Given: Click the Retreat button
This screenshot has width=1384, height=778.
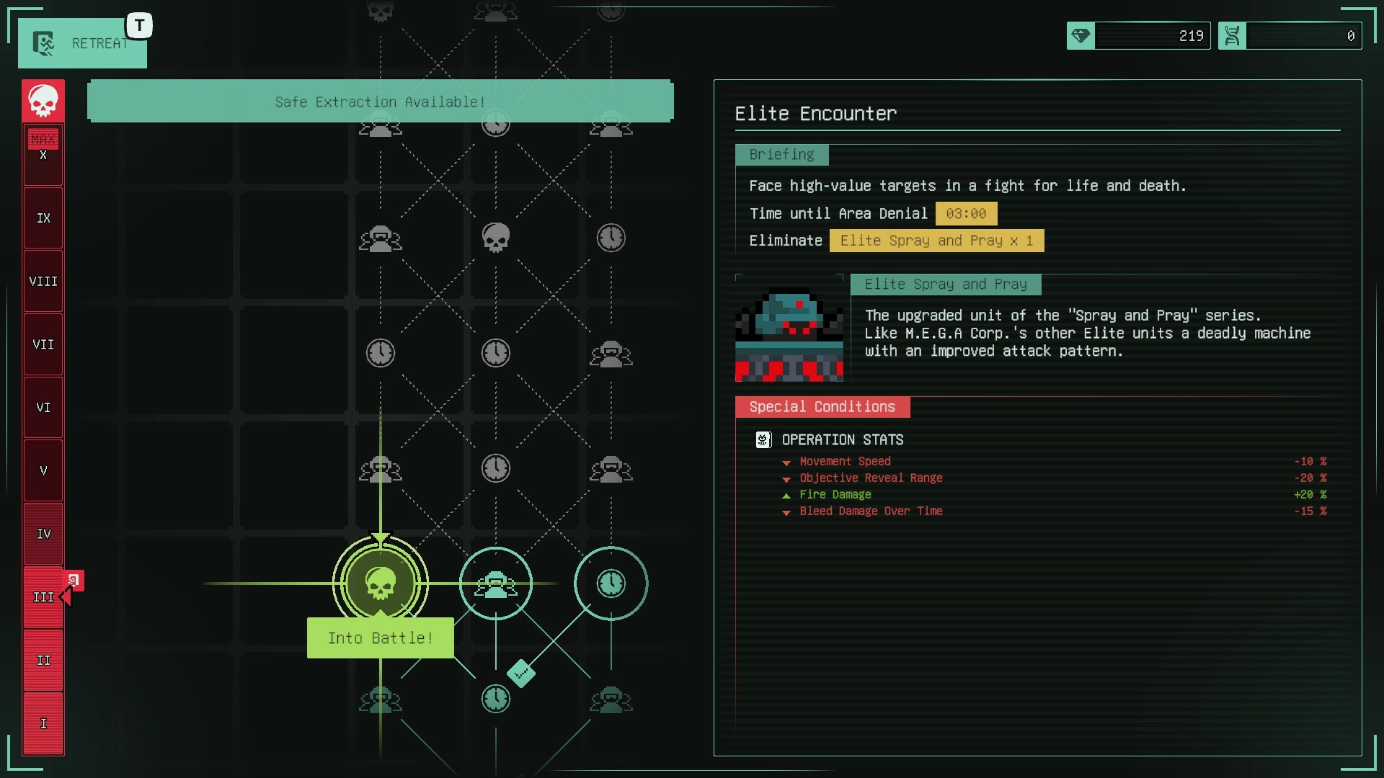Looking at the screenshot, I should (x=82, y=43).
